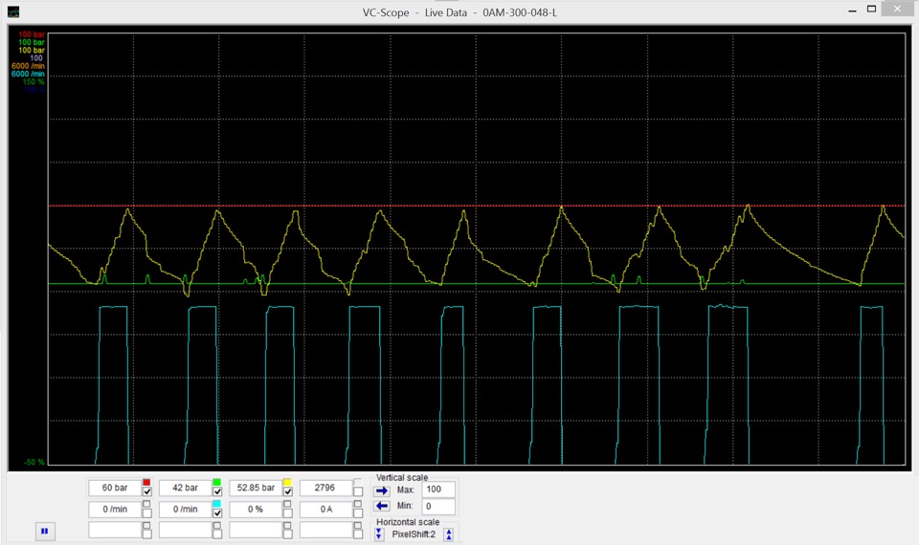
Task: Select the 0 A value field
Action: tap(325, 510)
